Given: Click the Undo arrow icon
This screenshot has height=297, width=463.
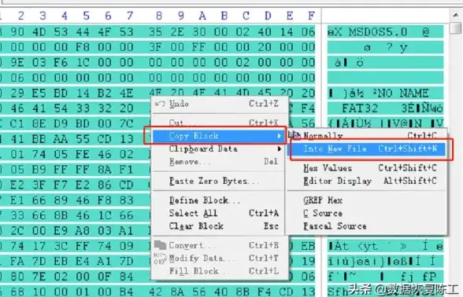Looking at the screenshot, I should click(x=160, y=104).
